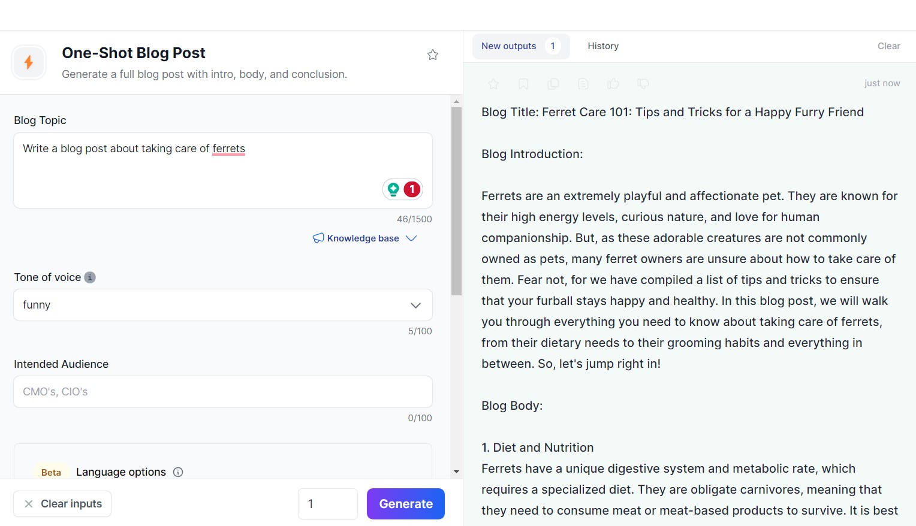Switch to the New outputs tab

(x=521, y=46)
